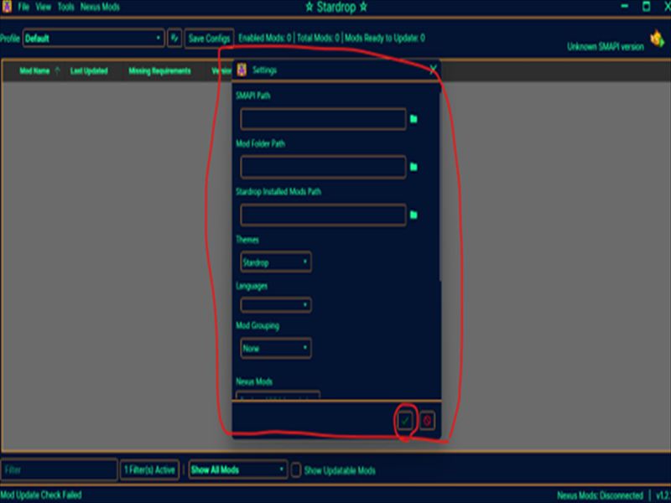Open the File menu
Image resolution: width=671 pixels, height=503 pixels.
coord(23,7)
